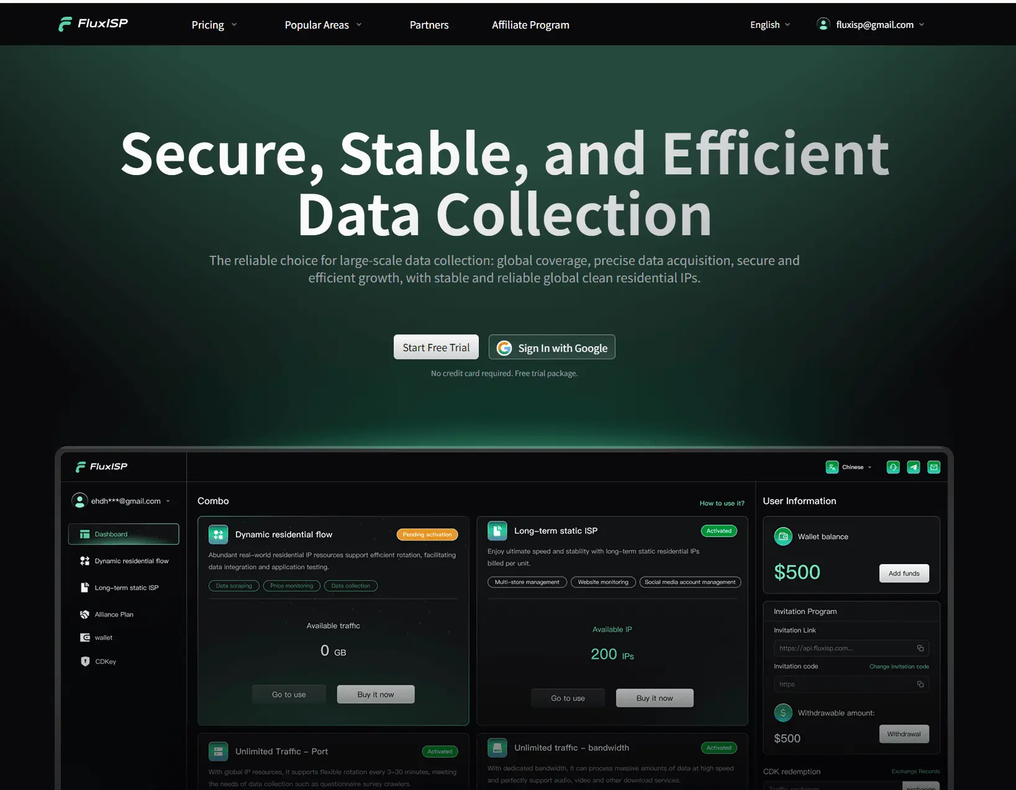
Task: Open the Partners page
Action: click(429, 25)
